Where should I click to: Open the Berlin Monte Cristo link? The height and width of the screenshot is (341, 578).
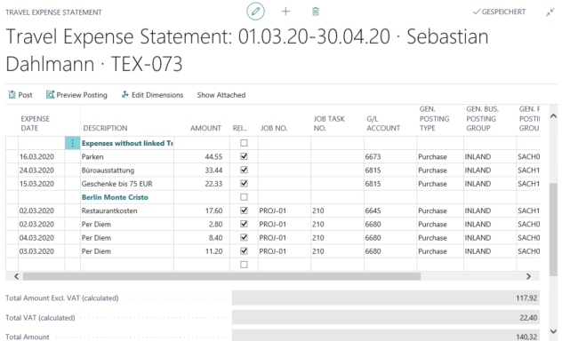tap(115, 197)
